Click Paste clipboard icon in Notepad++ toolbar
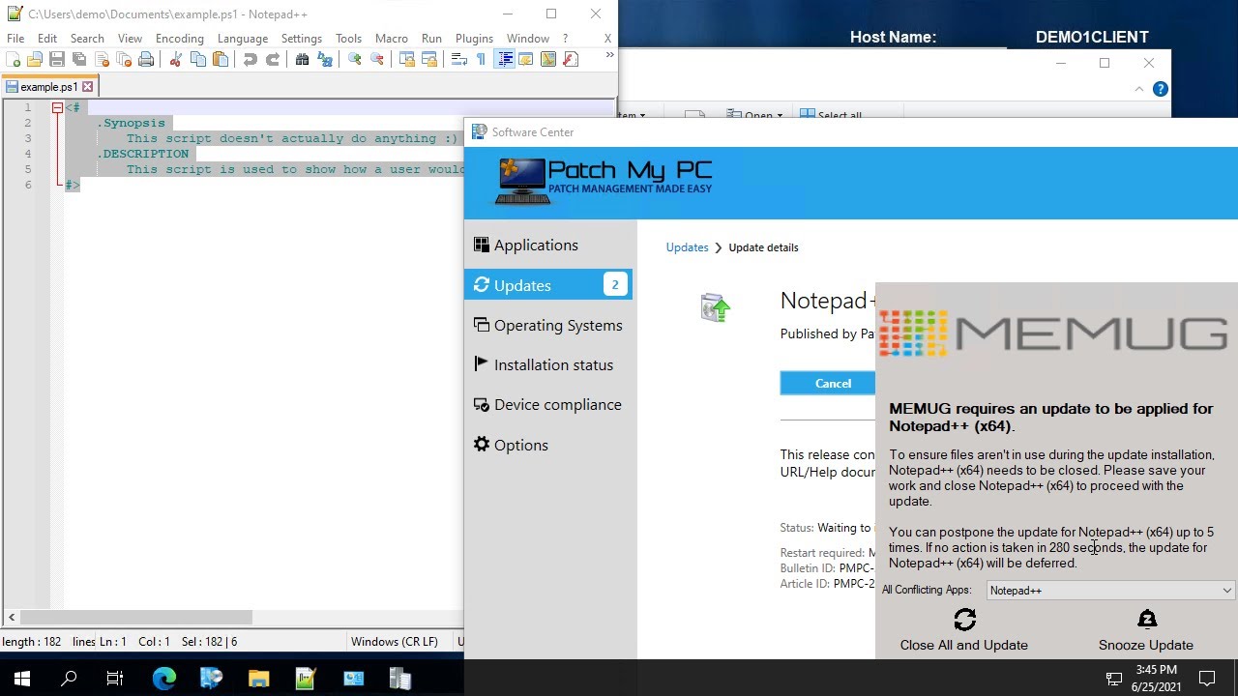The width and height of the screenshot is (1238, 696). pos(221,60)
